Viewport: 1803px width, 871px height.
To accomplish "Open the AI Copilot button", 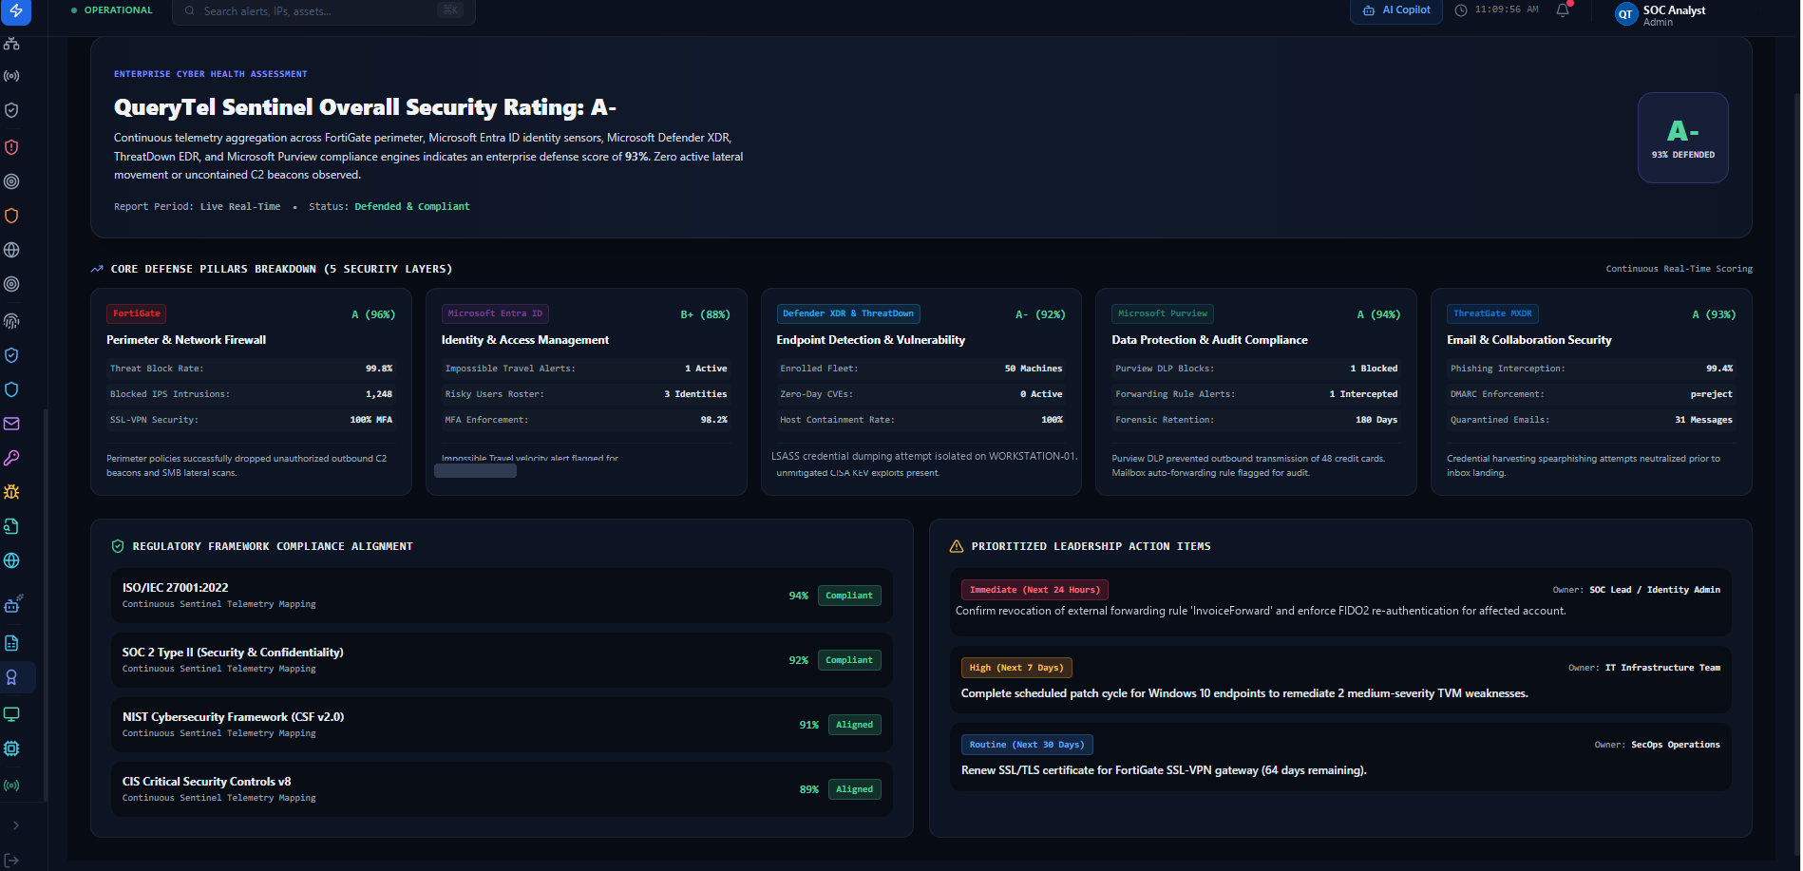I will click(x=1396, y=10).
